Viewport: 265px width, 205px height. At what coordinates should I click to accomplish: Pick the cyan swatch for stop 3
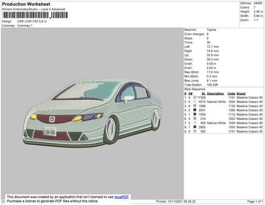point(194,106)
